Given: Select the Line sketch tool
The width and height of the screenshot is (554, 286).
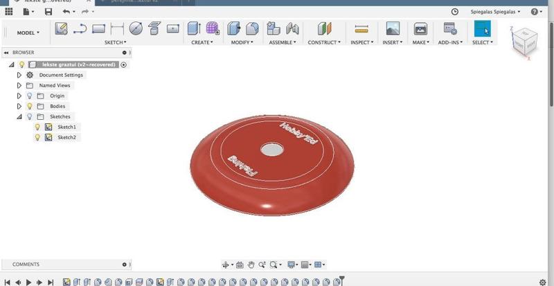Looking at the screenshot, I should (x=80, y=28).
